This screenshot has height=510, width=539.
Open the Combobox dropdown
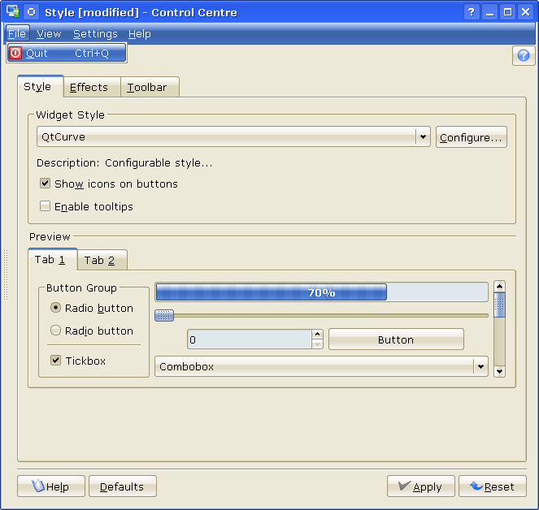[321, 366]
